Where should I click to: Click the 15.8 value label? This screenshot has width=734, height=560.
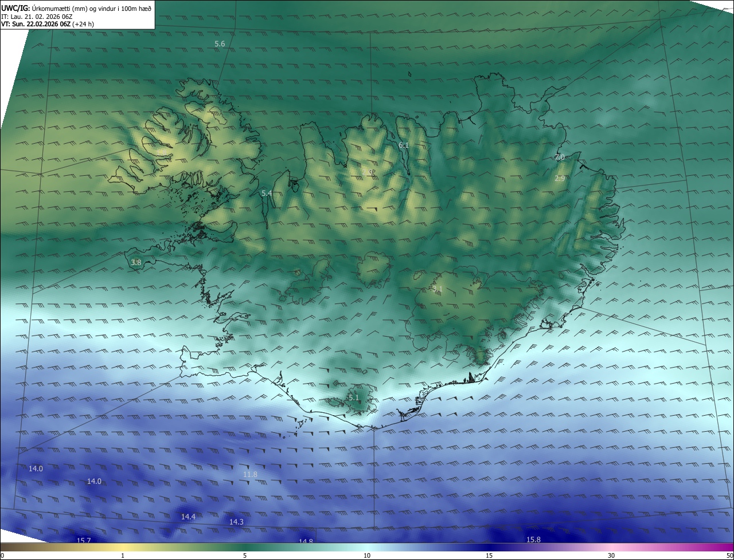[533, 539]
